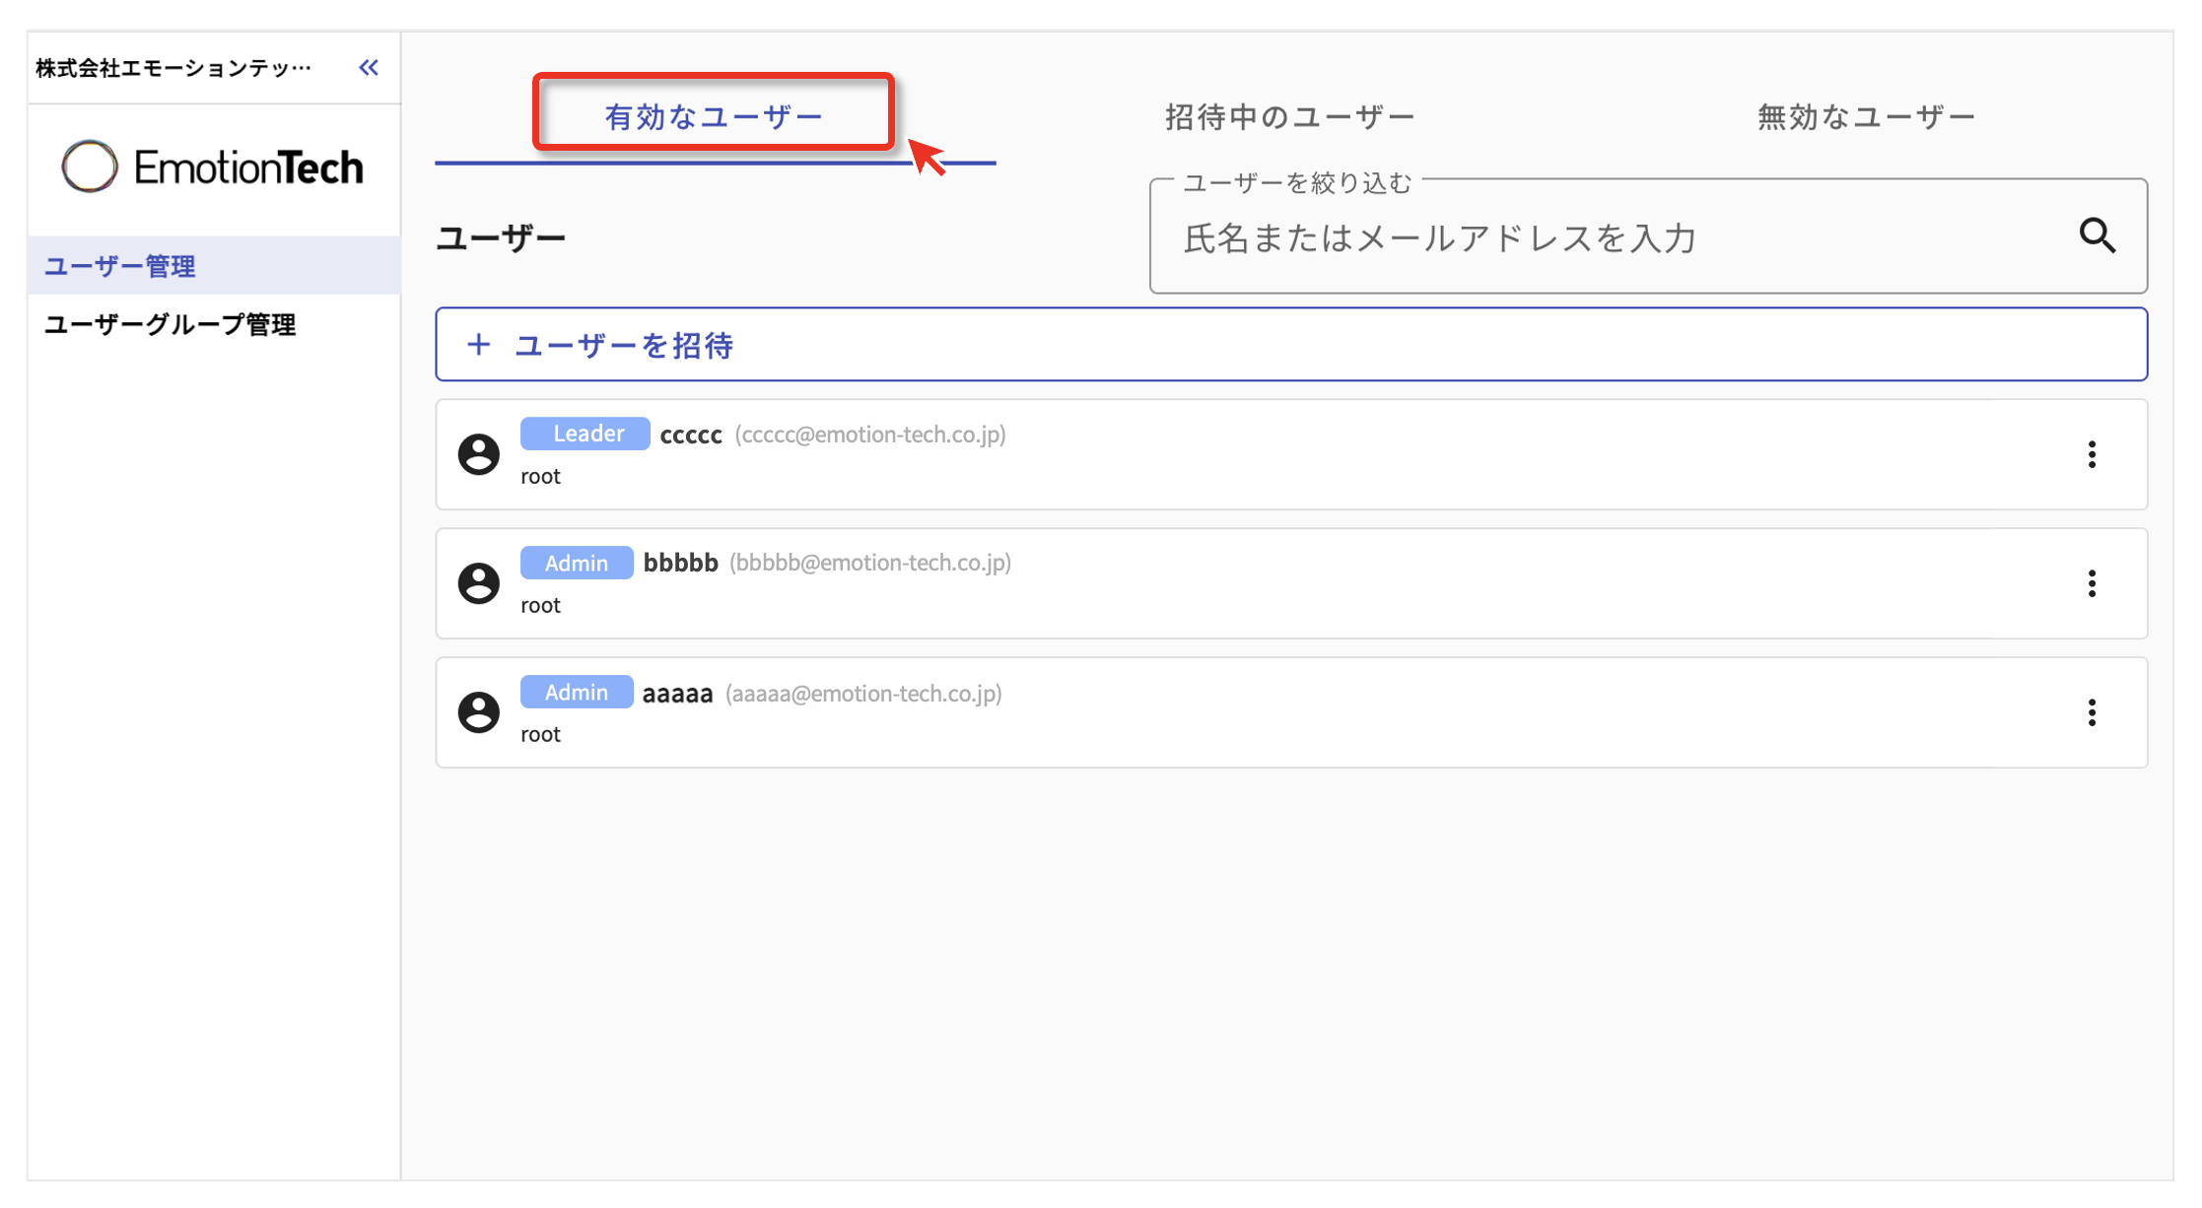Viewport: 2202px width, 1208px height.
Task: Click avatar icon of ccccc user
Action: tap(479, 454)
